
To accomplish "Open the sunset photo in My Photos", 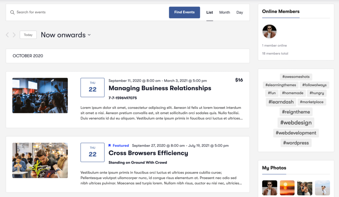I will [287, 188].
